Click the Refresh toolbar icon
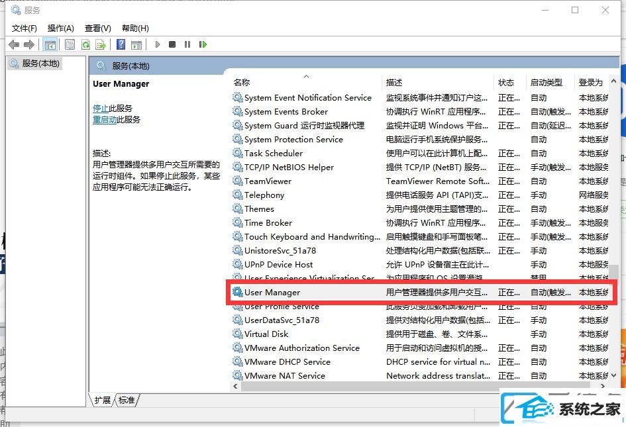Screen dimensions: 626x427 85,44
